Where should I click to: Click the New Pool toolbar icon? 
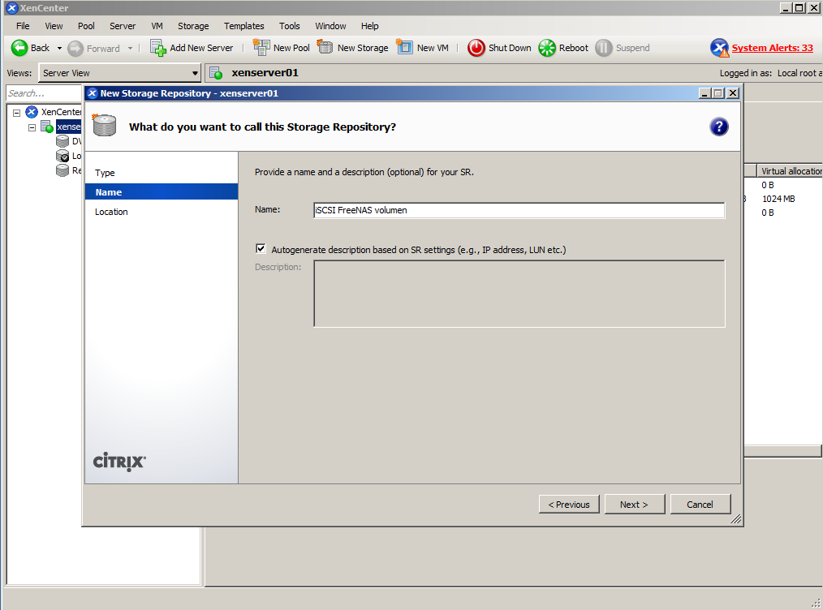tap(261, 48)
